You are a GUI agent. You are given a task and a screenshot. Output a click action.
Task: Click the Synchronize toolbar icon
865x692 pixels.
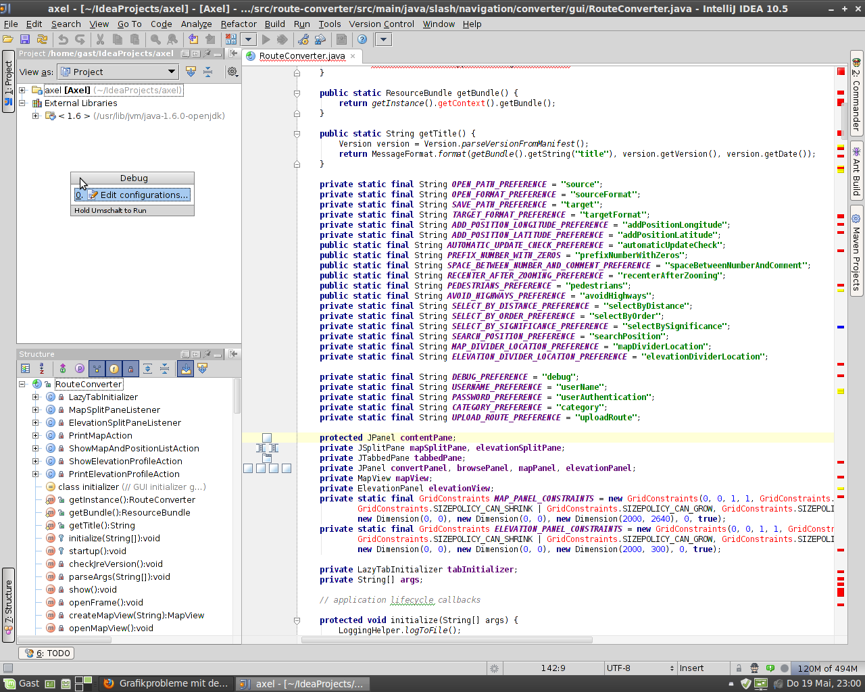(42, 39)
